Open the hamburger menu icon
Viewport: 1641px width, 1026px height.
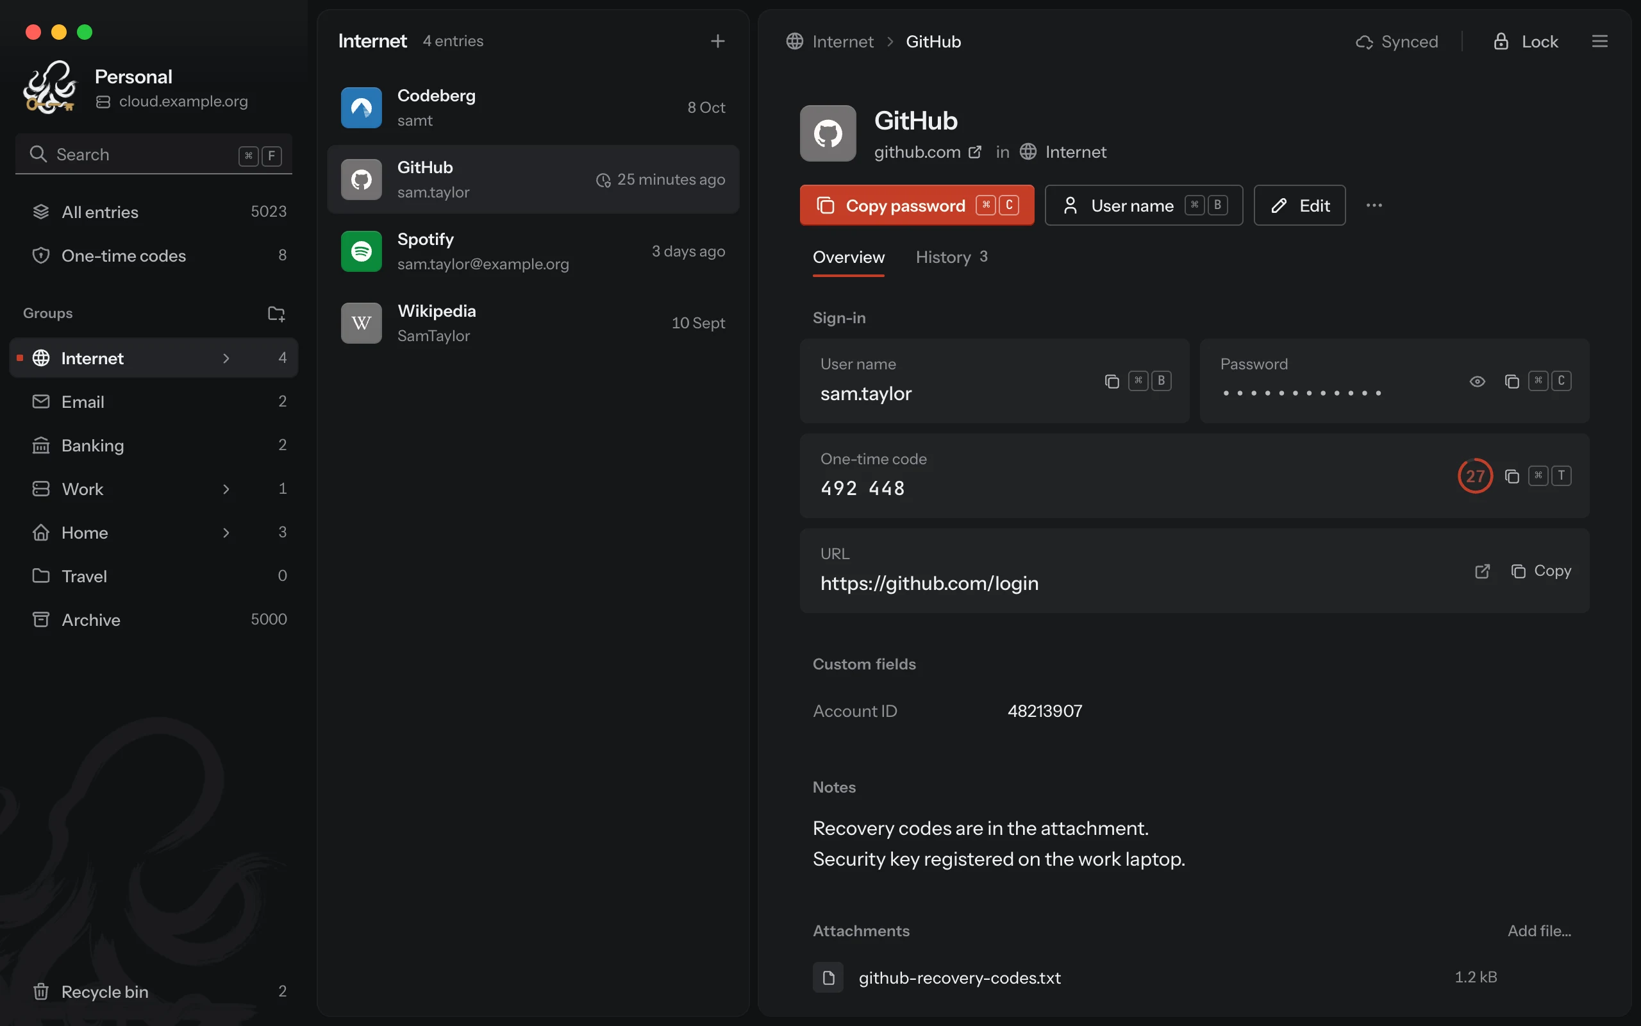click(x=1599, y=42)
